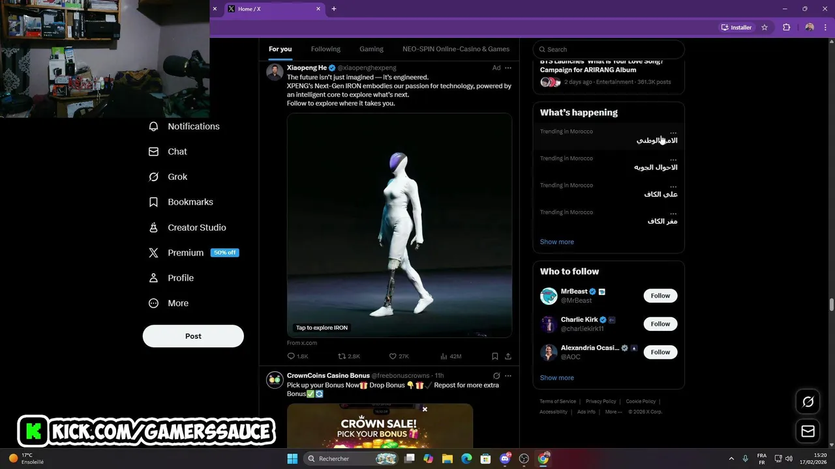Screen dimensions: 835x469
Task: Bookmark this page with the star icon
Action: click(x=765, y=27)
